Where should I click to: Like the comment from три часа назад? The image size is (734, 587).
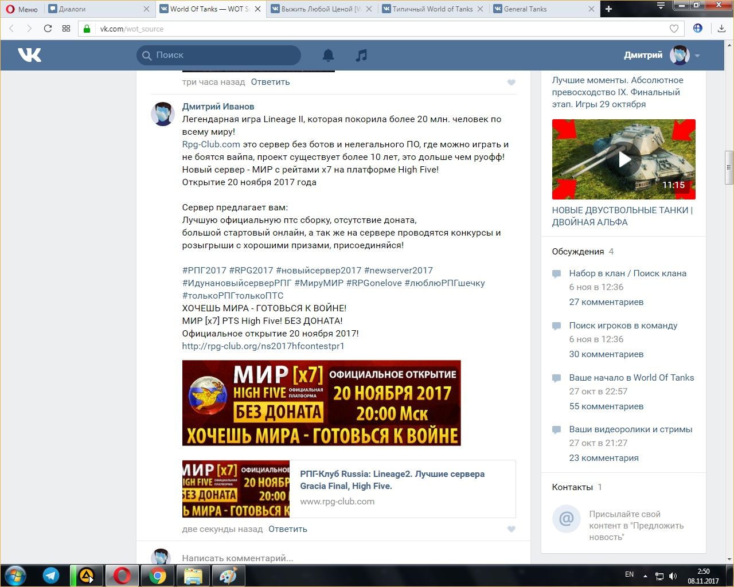click(512, 83)
